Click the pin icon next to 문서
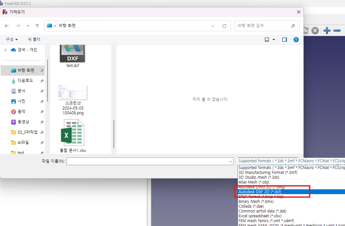345x226 pixels. click(x=42, y=91)
